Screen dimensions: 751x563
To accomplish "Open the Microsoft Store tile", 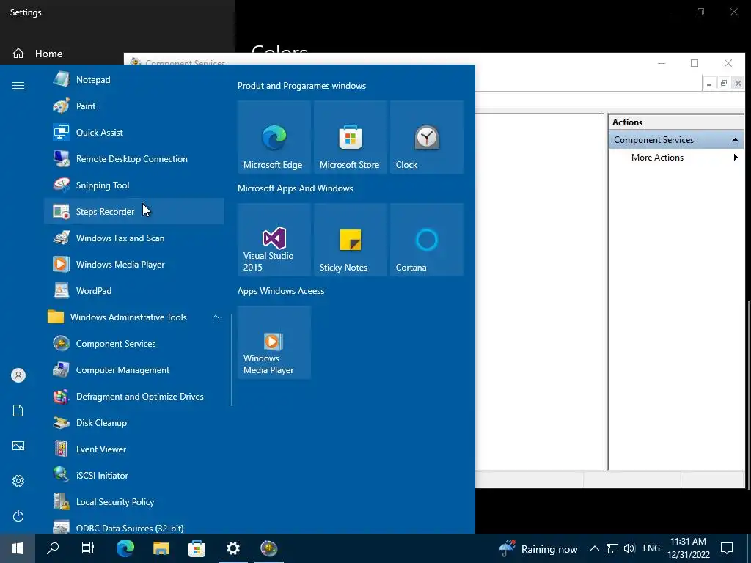I will pyautogui.click(x=351, y=137).
